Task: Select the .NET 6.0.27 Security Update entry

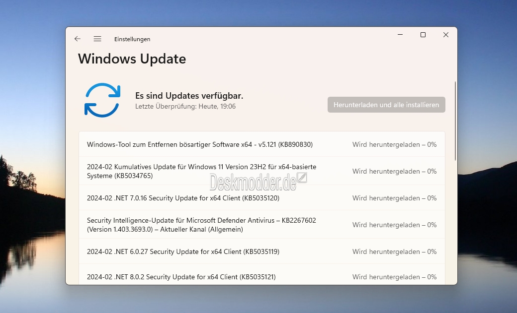Action: coord(262,251)
